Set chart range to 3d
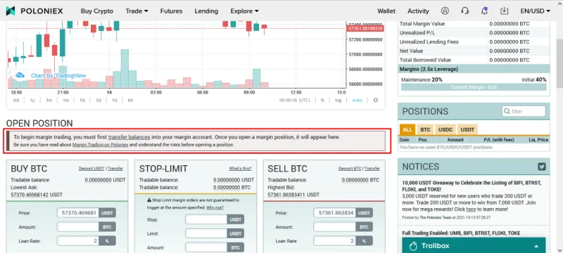 coord(98,100)
